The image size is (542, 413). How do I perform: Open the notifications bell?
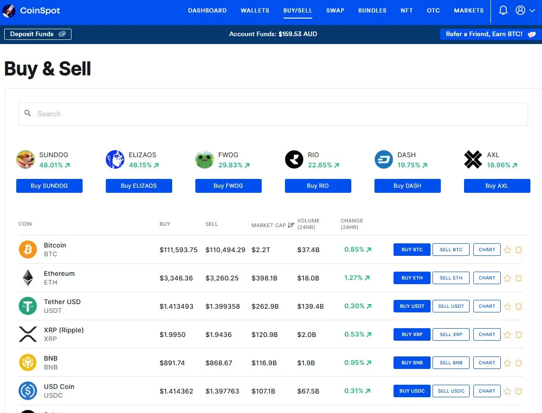tap(503, 10)
